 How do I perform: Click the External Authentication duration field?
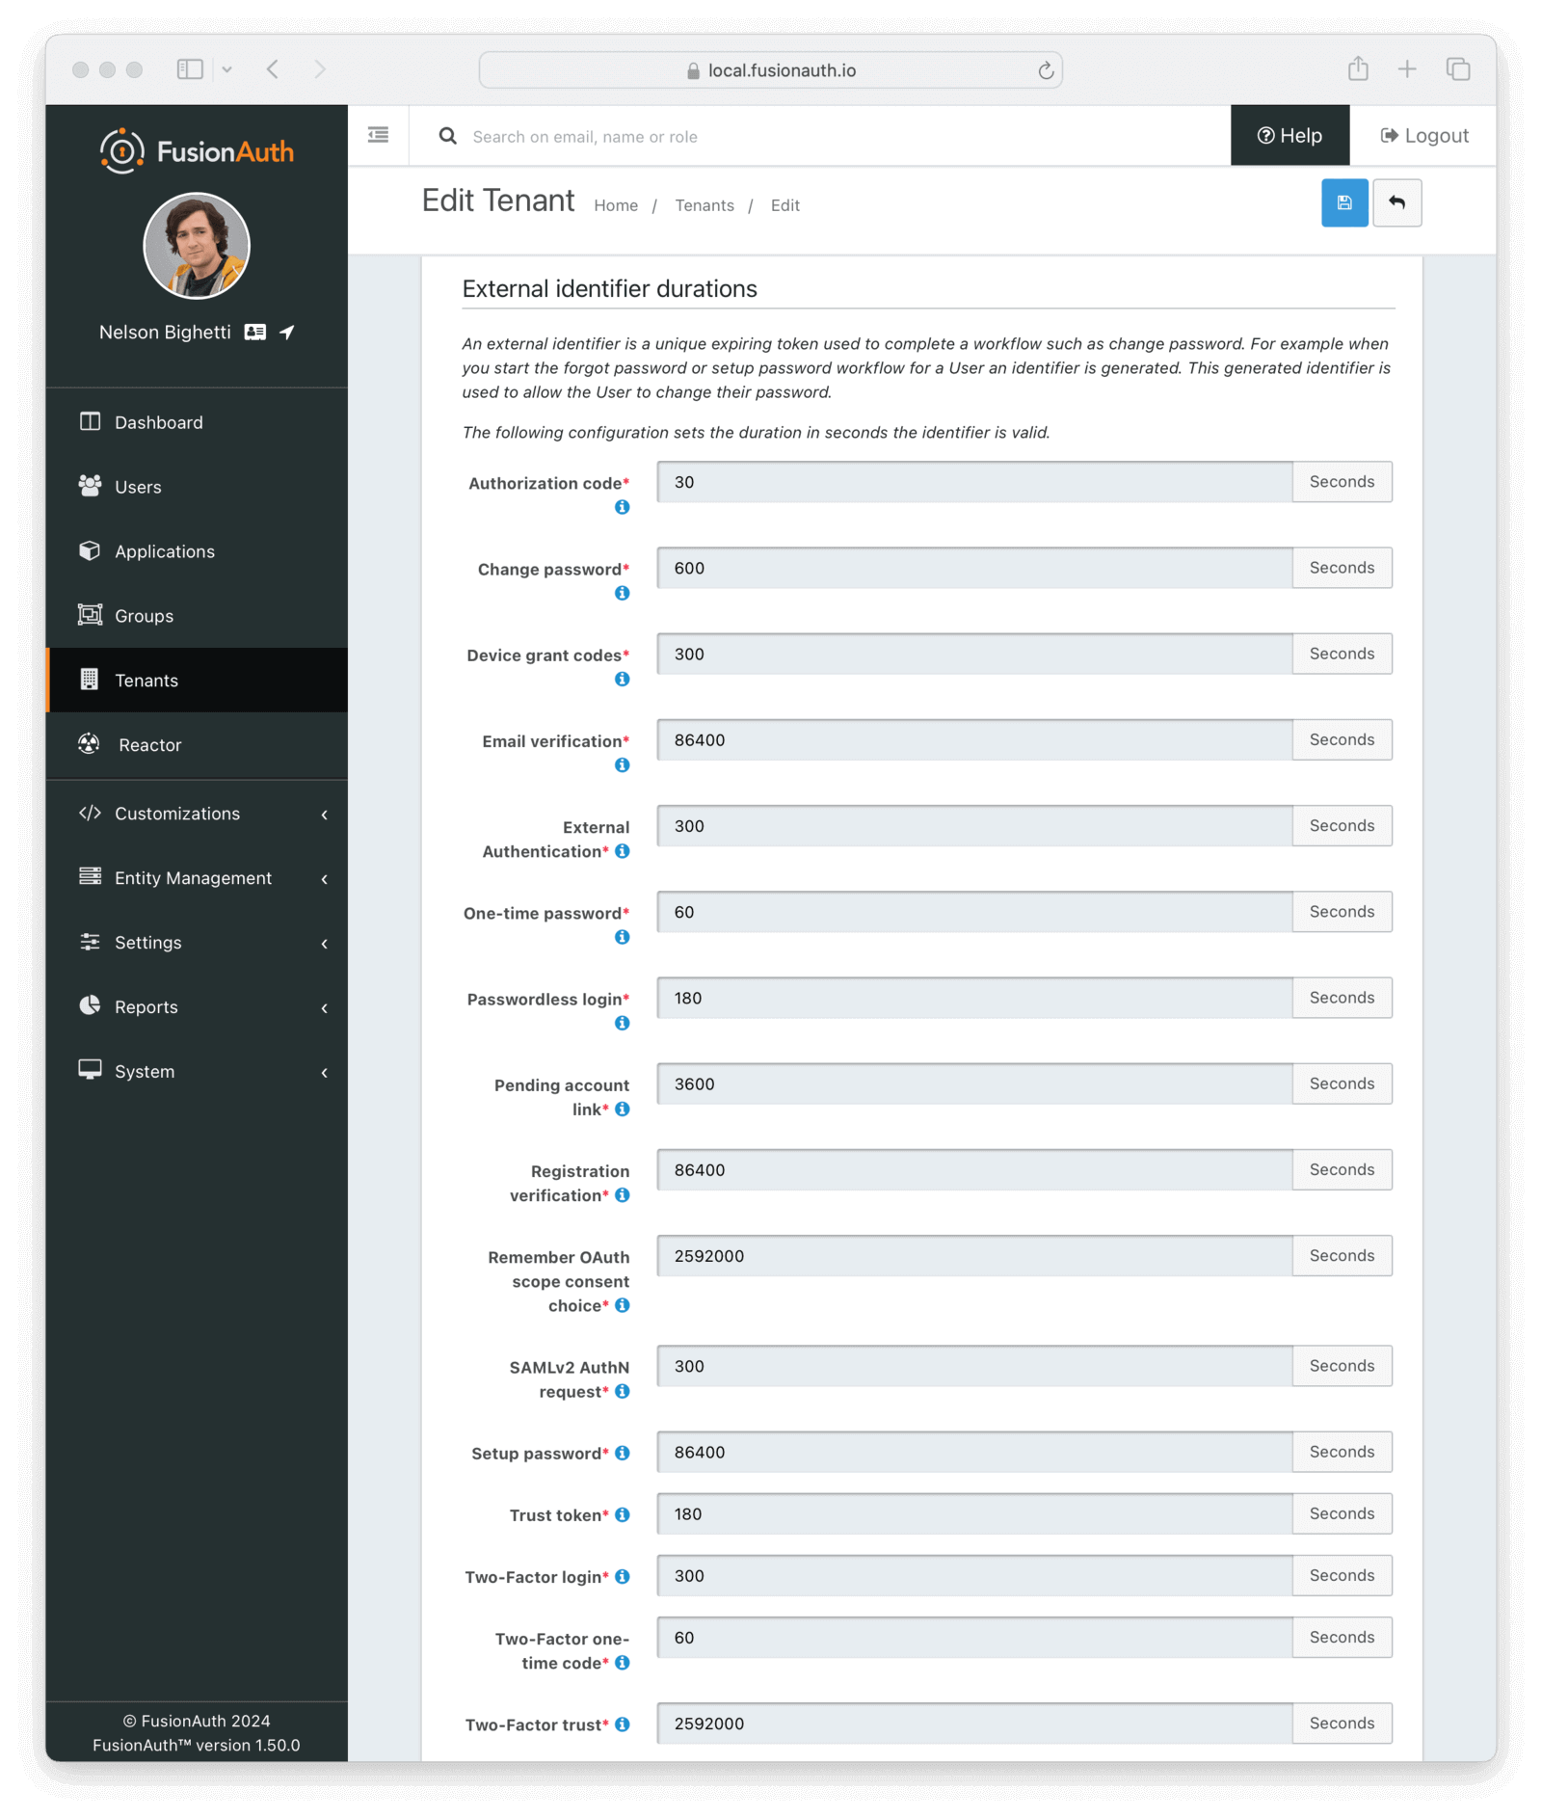click(x=974, y=826)
